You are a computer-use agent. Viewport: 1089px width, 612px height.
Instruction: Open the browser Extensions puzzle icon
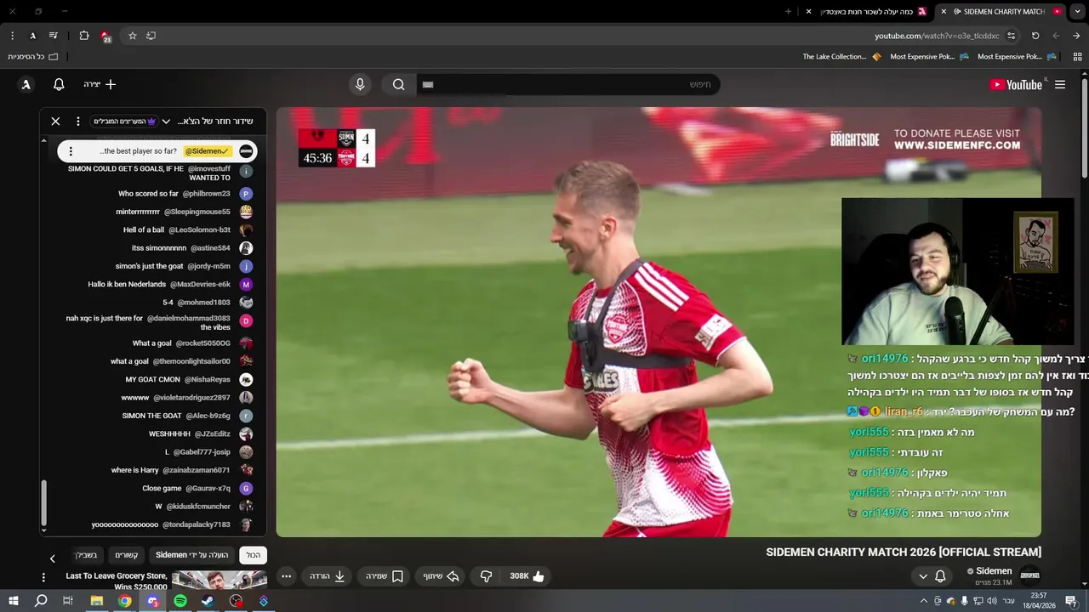[84, 36]
